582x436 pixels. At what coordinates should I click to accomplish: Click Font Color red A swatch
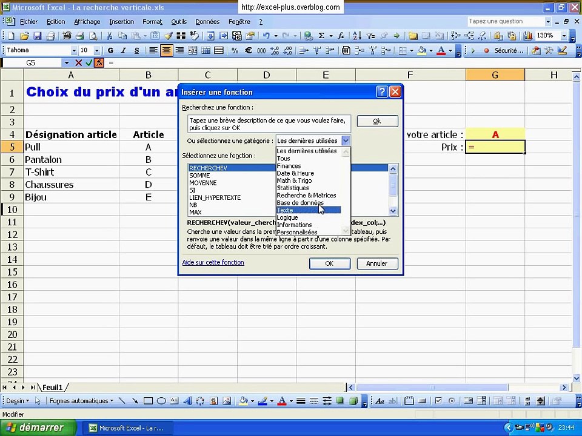(441, 50)
